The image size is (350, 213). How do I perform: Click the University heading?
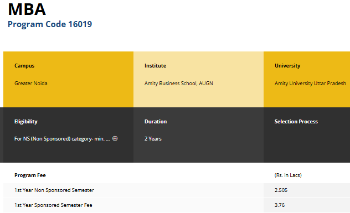pos(287,66)
